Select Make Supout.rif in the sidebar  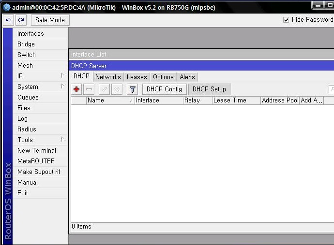pyautogui.click(x=40, y=172)
